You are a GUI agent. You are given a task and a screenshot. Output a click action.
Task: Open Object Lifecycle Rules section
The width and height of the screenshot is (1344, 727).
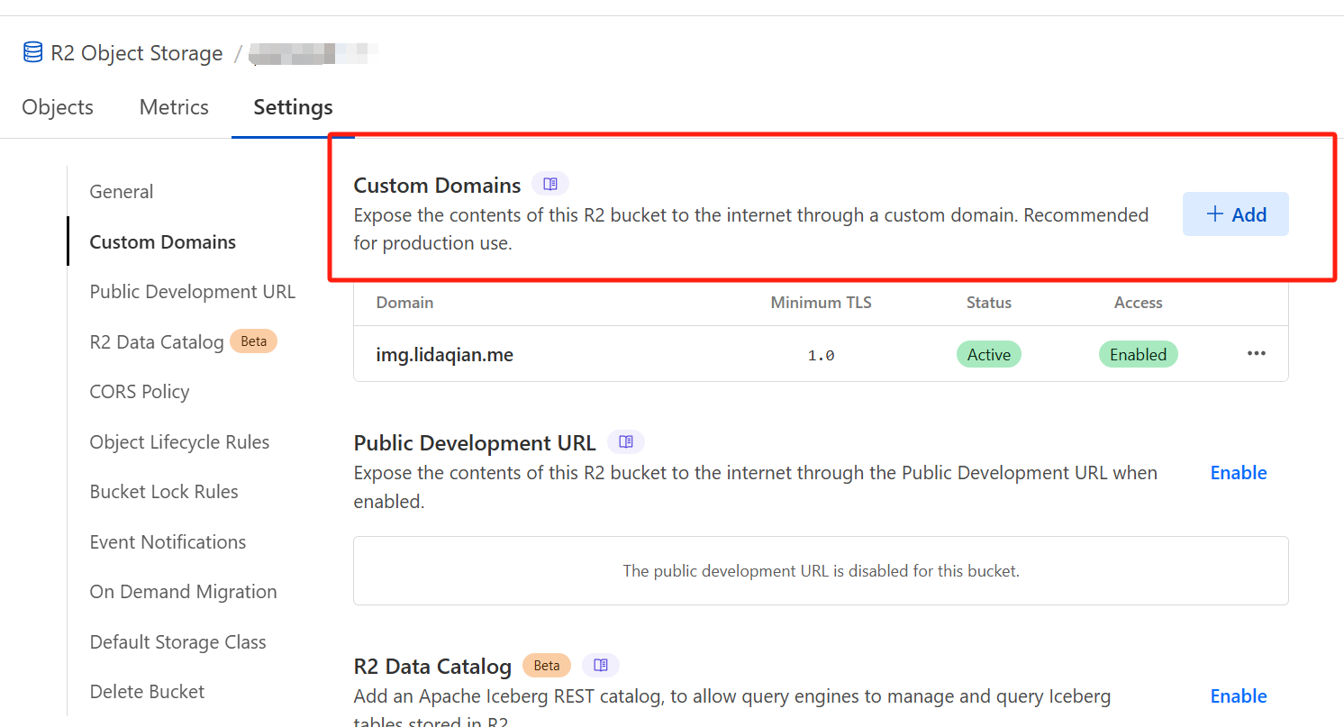pyautogui.click(x=179, y=442)
